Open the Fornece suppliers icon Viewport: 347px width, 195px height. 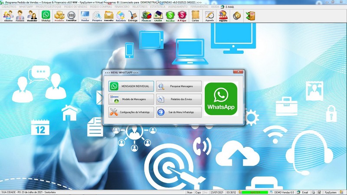click(20, 16)
